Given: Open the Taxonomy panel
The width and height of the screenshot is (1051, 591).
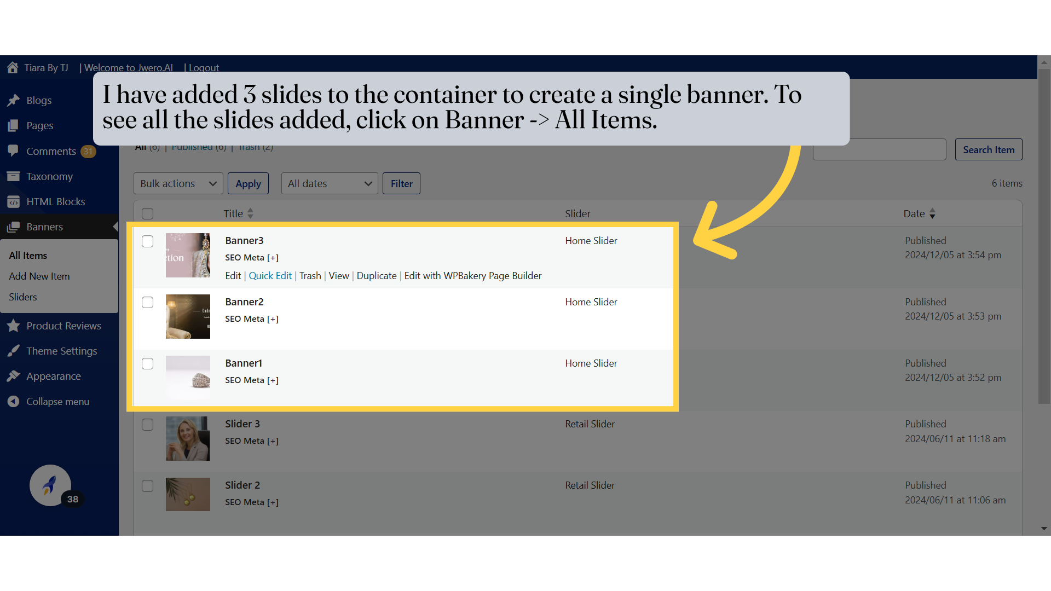Looking at the screenshot, I should coord(49,176).
